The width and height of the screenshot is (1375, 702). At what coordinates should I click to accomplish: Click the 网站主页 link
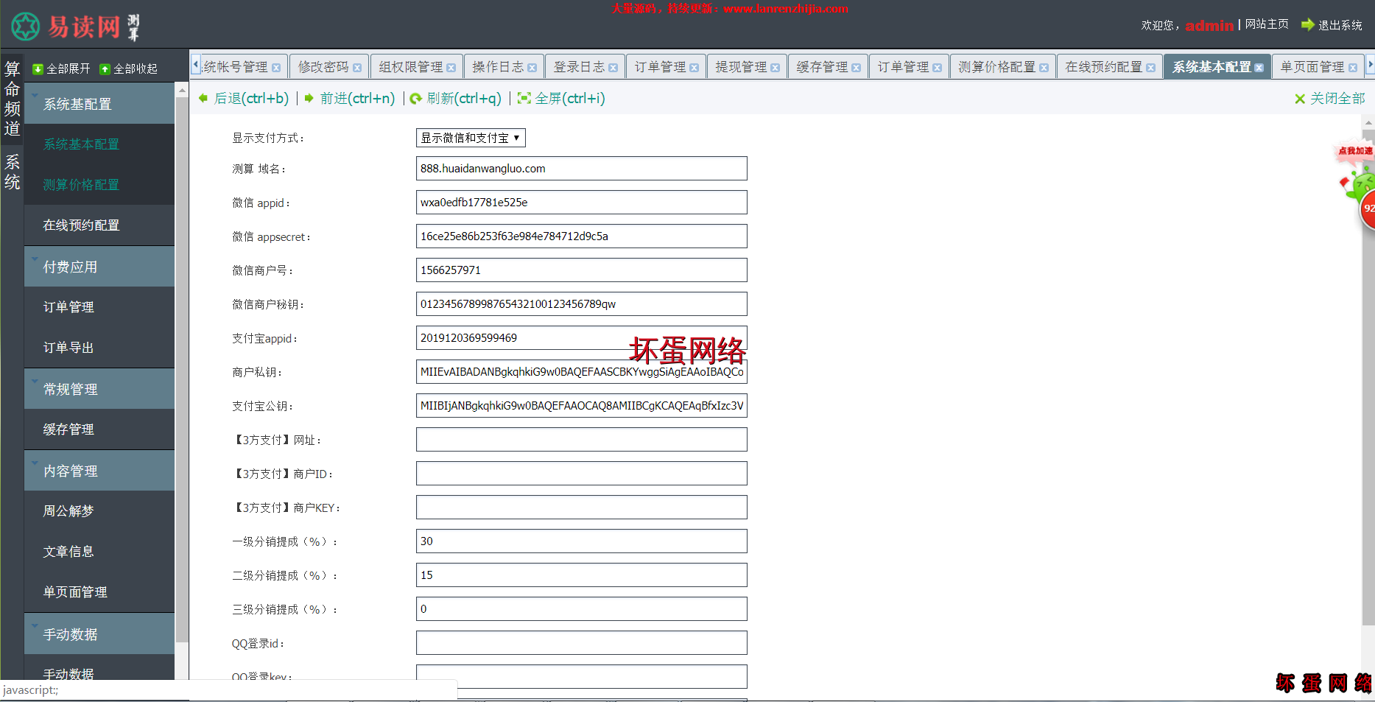(1267, 24)
